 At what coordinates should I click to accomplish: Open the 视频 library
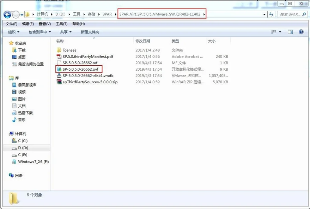click(x=22, y=92)
